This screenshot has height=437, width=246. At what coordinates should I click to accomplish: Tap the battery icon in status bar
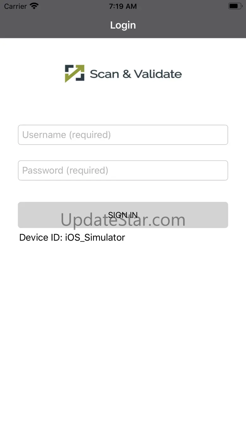tap(235, 6)
